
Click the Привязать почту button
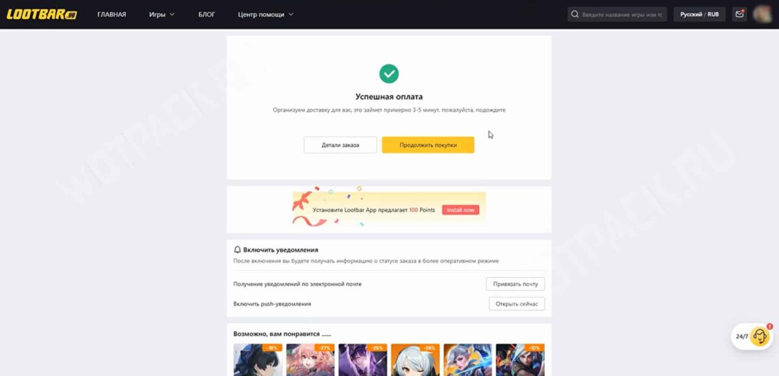tap(515, 284)
